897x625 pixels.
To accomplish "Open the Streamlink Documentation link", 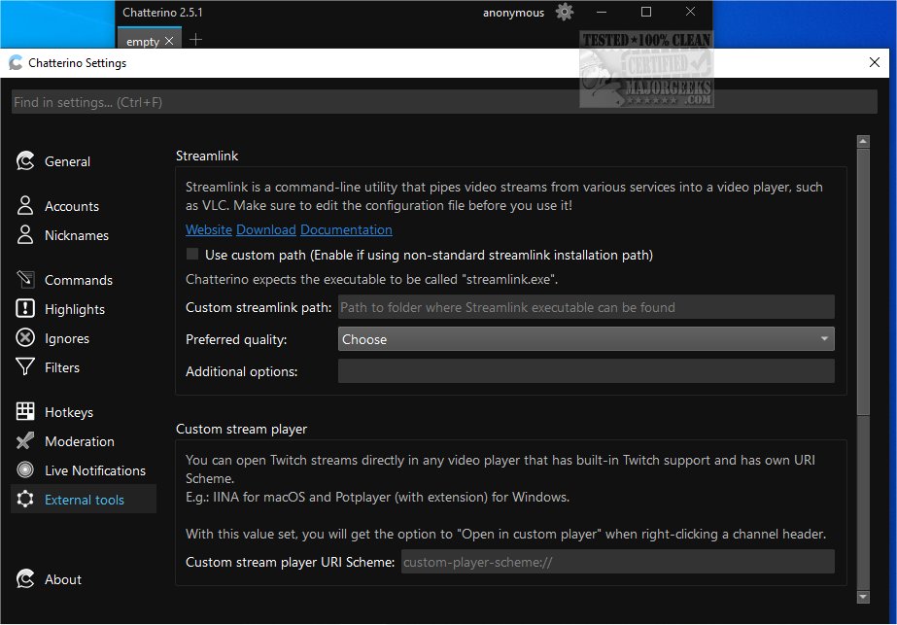I will click(346, 230).
